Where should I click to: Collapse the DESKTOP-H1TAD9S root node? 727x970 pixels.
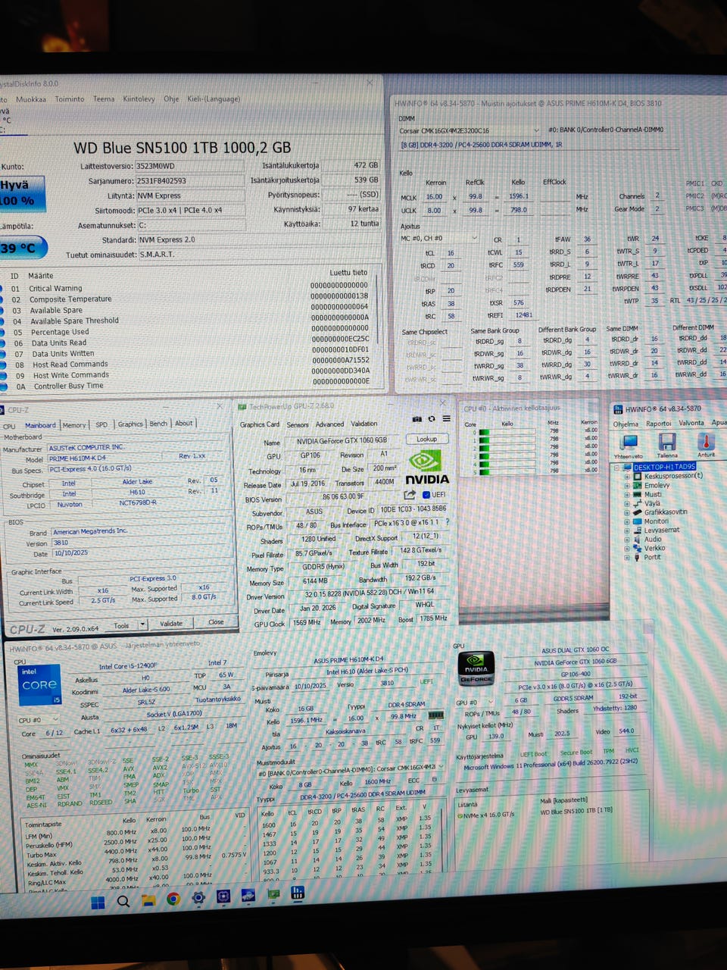pyautogui.click(x=618, y=468)
